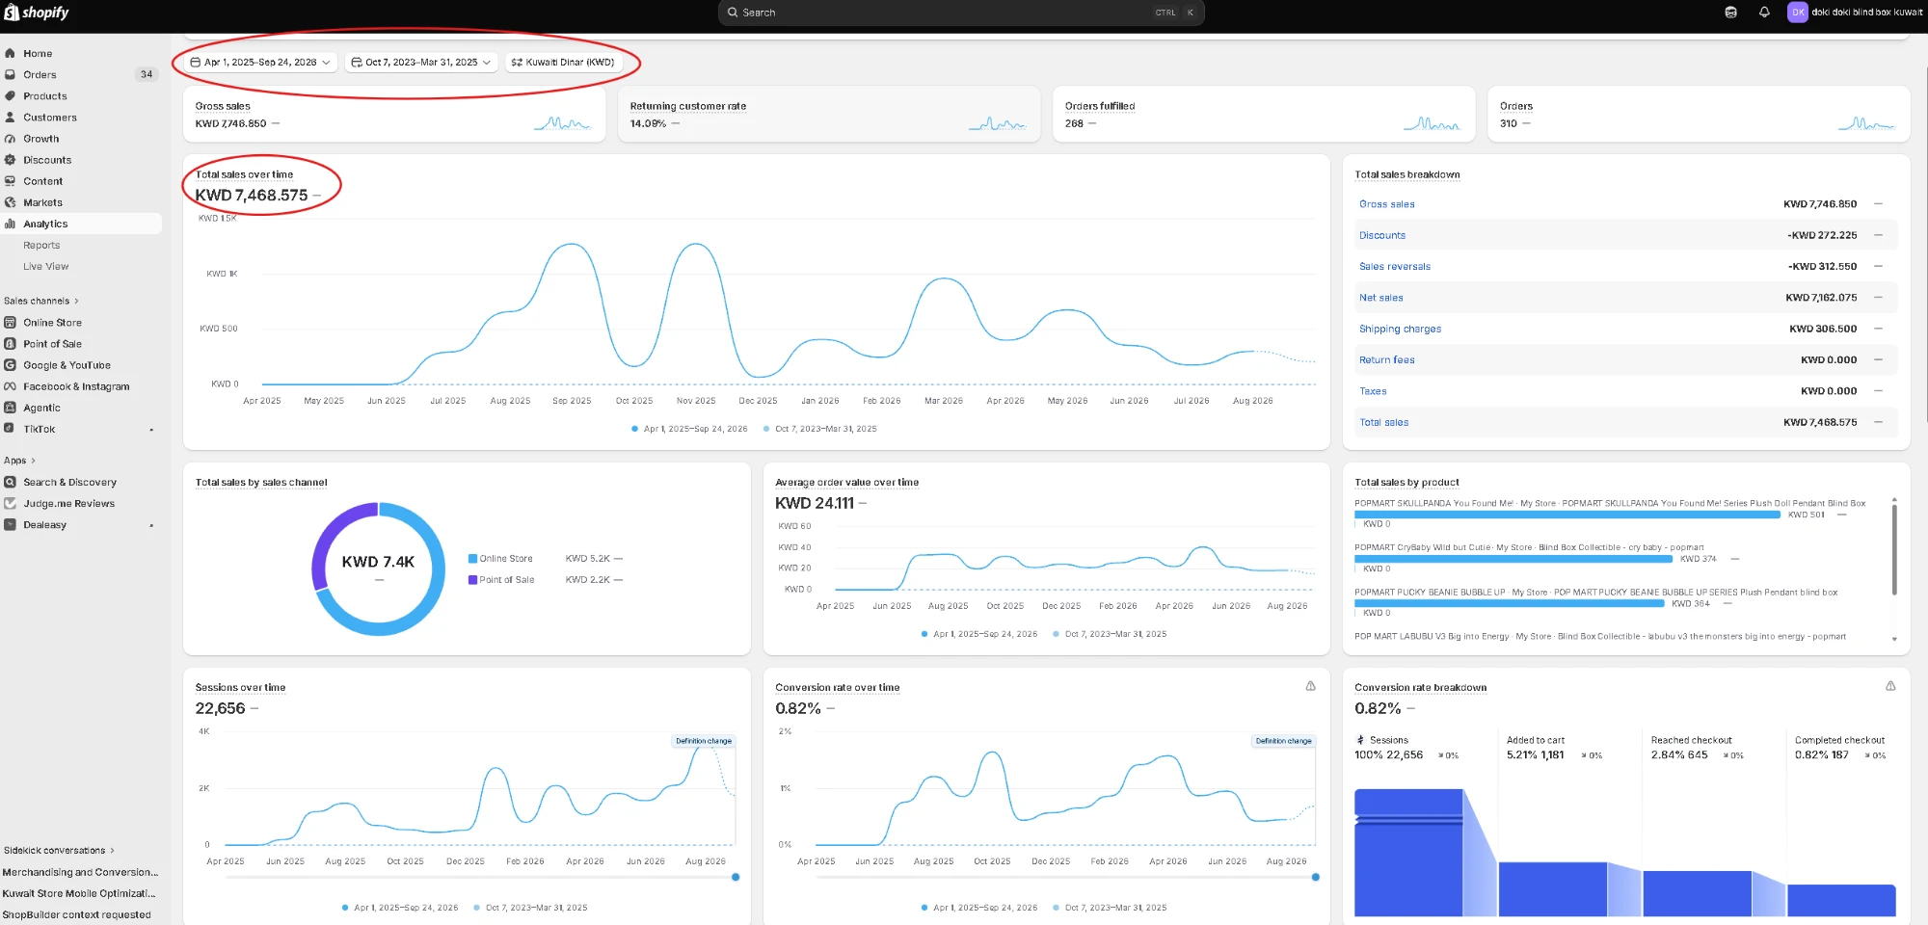Click the Markets globe icon
The image size is (1928, 925).
tap(10, 202)
